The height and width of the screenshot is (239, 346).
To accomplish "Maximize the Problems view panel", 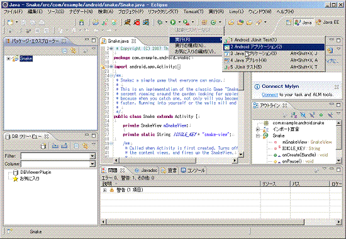I will [338, 169].
